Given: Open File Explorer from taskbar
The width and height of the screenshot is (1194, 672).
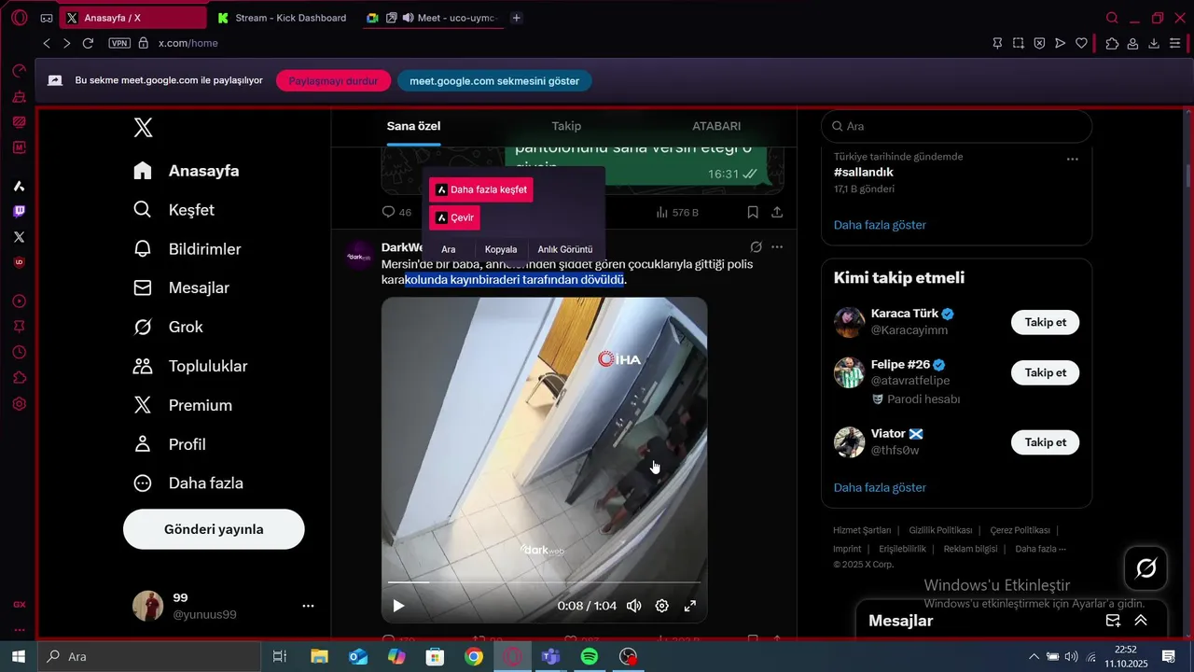Looking at the screenshot, I should point(320,656).
